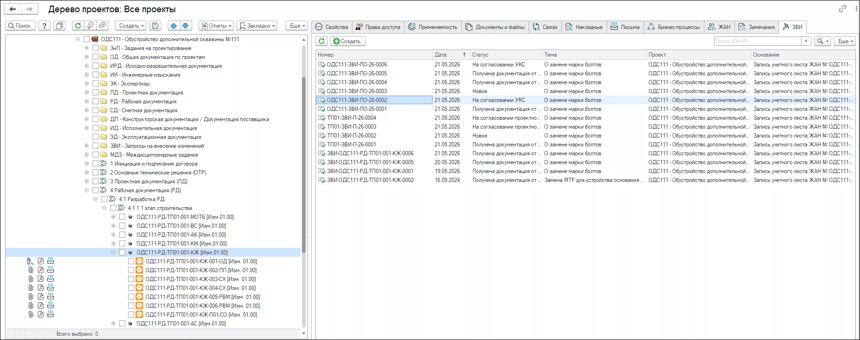The width and height of the screenshot is (860, 340).
Task: Tick checkbox of КЖ-001-ОД document
Action: pos(131,261)
